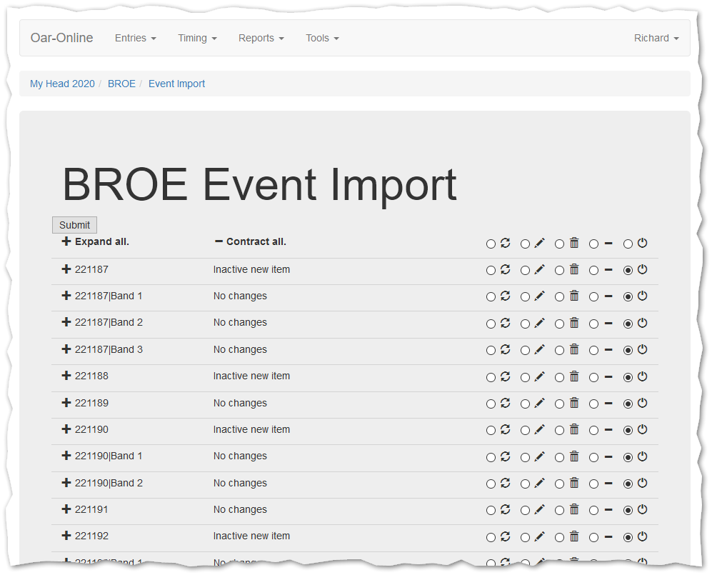The height and width of the screenshot is (575, 712).
Task: Go to My Head 2020 breadcrumb link
Action: coord(62,84)
